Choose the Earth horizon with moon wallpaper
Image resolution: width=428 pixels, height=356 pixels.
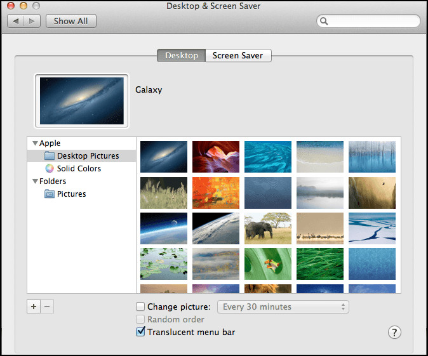tap(164, 228)
